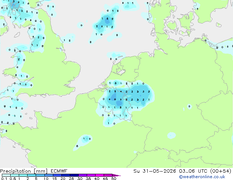Image resolution: width=233 pixels, height=180 pixels.
Task: Click the 20–25 mm dark blue legend box
Action: pos(66,175)
